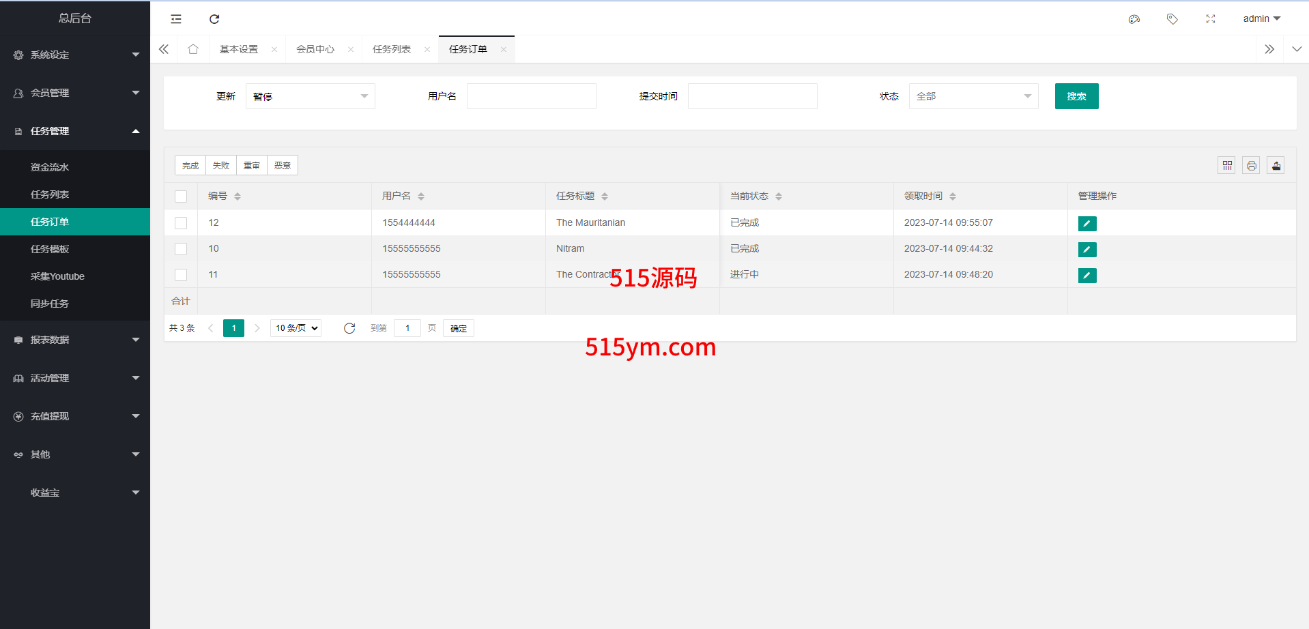Click the print table icon
The width and height of the screenshot is (1309, 629).
pyautogui.click(x=1251, y=165)
